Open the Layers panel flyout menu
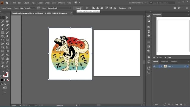 pos(189,62)
